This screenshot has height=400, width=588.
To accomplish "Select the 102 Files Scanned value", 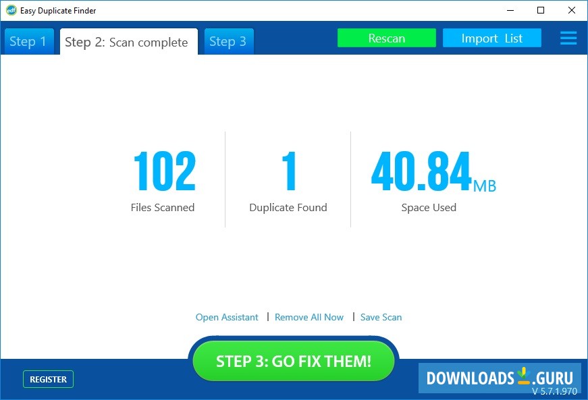I will (x=165, y=171).
